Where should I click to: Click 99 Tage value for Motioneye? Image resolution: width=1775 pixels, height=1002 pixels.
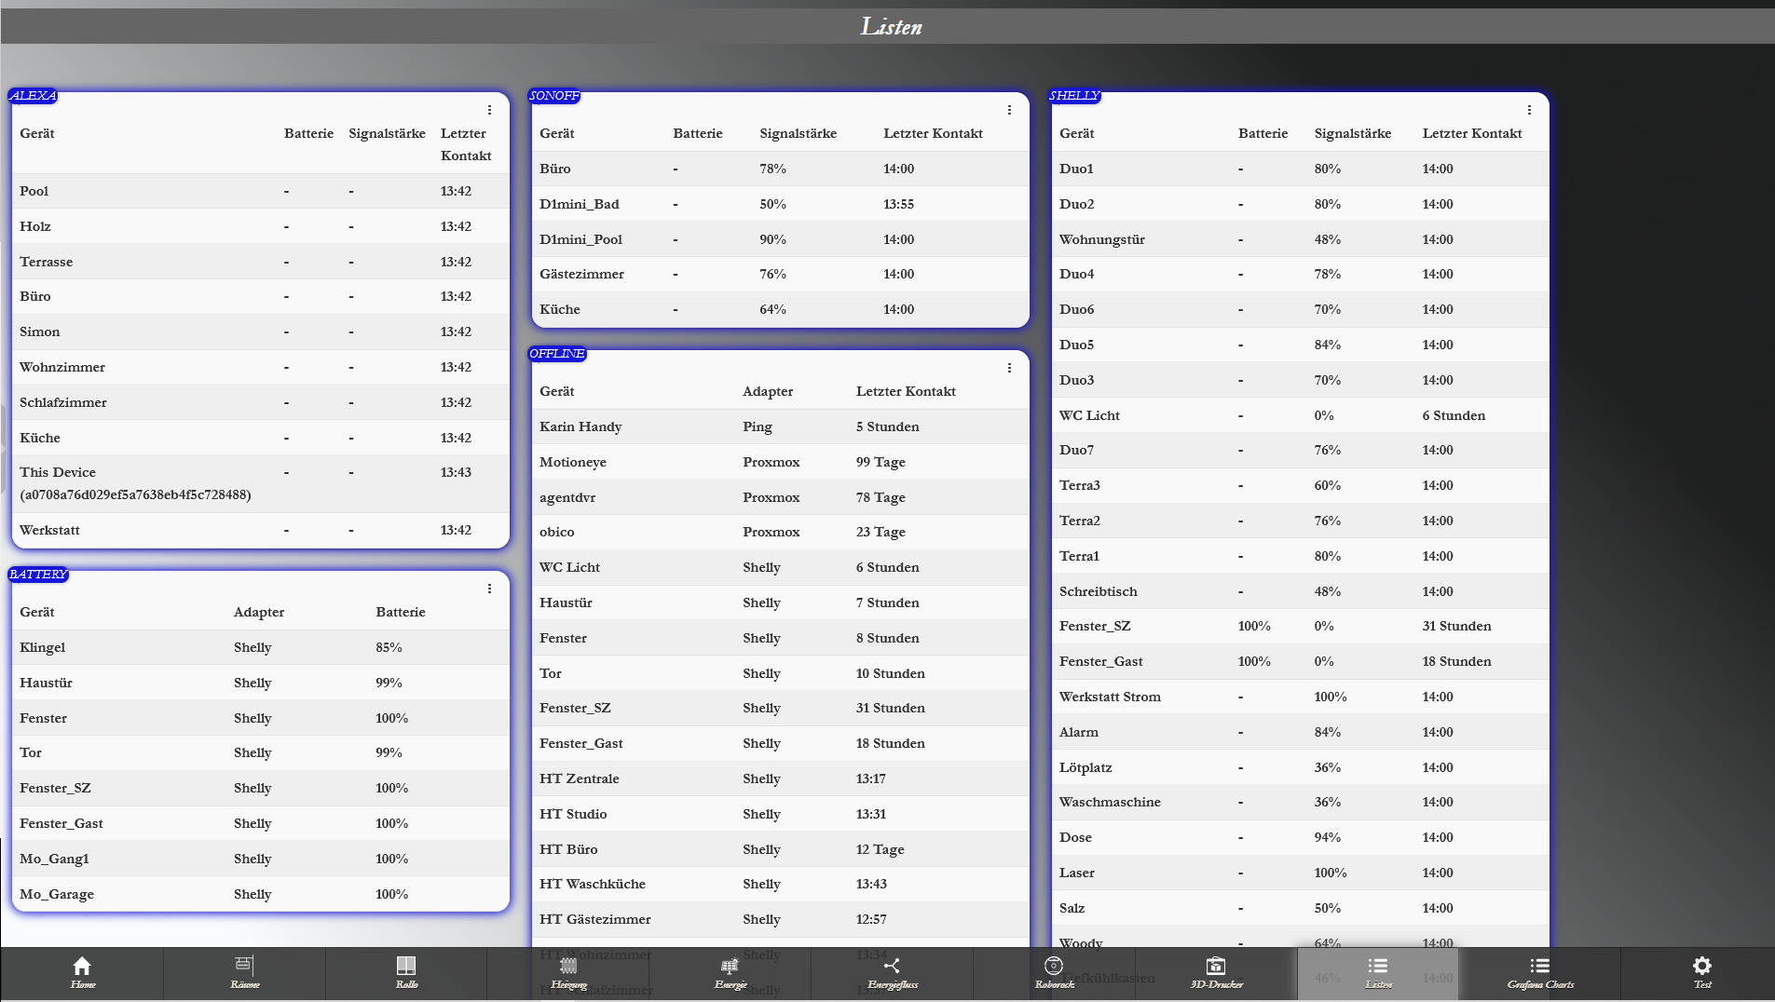881,462
